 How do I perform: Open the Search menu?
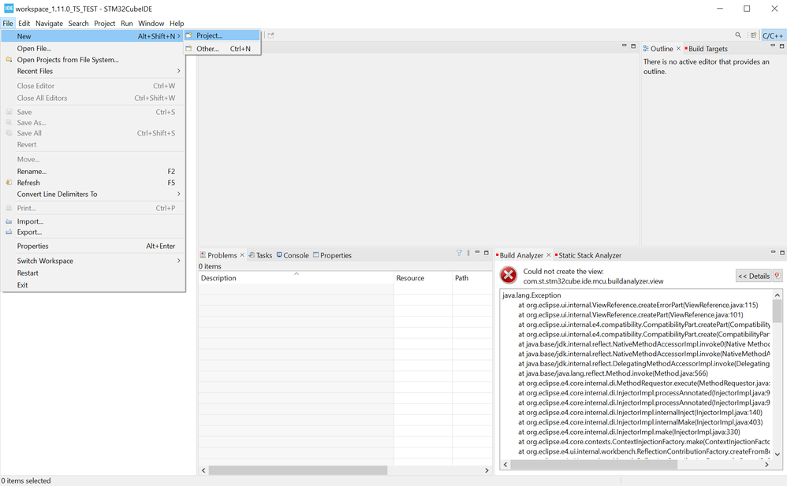78,23
